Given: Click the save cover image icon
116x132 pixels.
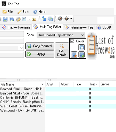Looking at the screenshot, I should coord(81,47).
